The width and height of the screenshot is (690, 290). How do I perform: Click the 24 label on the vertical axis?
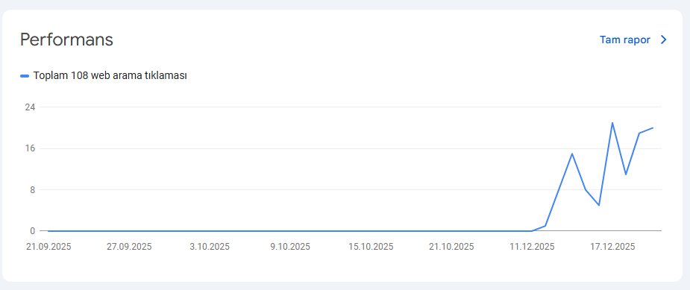(30, 107)
